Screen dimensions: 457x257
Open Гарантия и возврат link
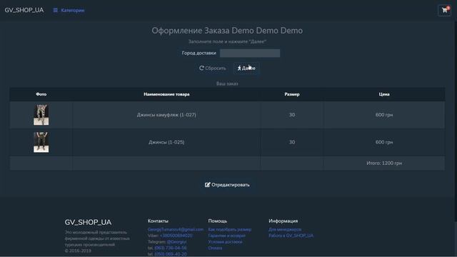click(227, 236)
